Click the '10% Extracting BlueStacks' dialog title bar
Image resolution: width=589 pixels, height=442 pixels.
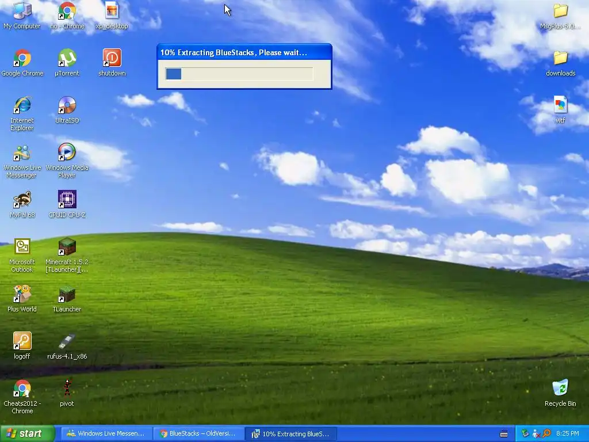[244, 52]
